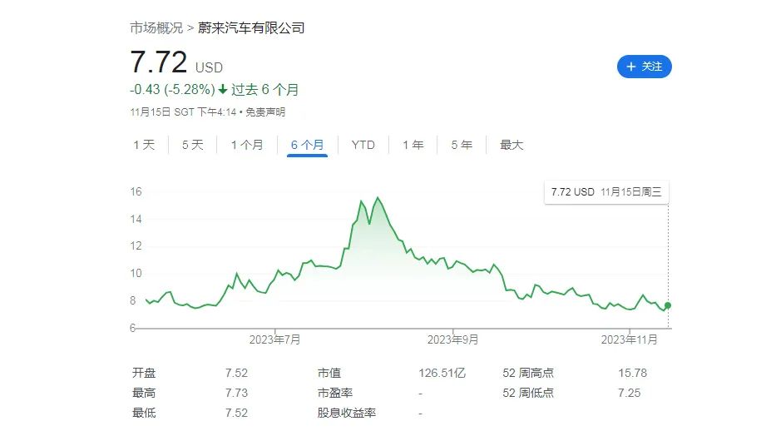Click the chart's highest peak near 16

coord(378,198)
